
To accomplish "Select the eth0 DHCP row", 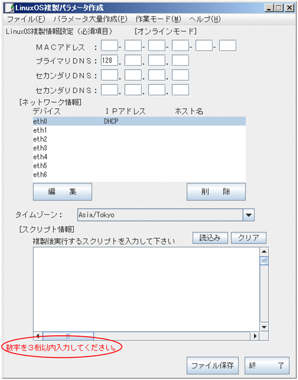I will [x=139, y=121].
